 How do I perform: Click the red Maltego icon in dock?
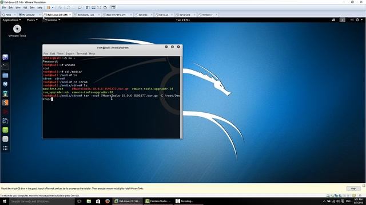coord(5,112)
